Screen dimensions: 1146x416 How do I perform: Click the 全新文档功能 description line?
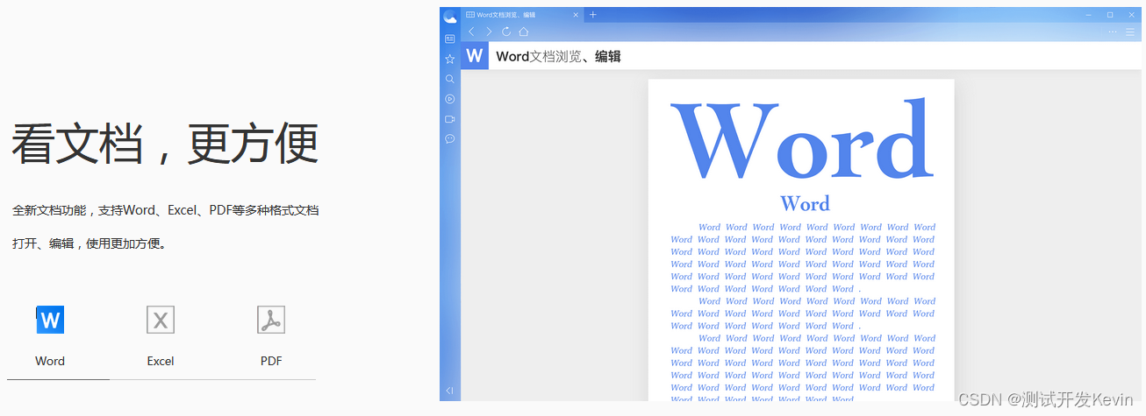click(165, 210)
